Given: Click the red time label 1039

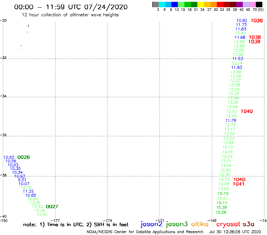Looking at the screenshot, I should (x=254, y=42).
